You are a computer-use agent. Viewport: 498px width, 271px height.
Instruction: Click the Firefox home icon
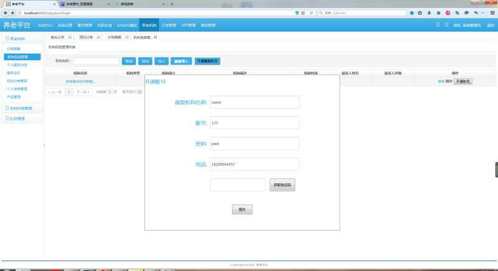click(x=438, y=12)
